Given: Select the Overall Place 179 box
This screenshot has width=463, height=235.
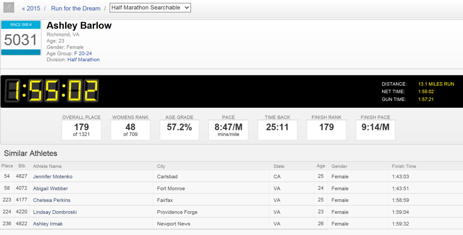Looking at the screenshot, I should [x=81, y=130].
